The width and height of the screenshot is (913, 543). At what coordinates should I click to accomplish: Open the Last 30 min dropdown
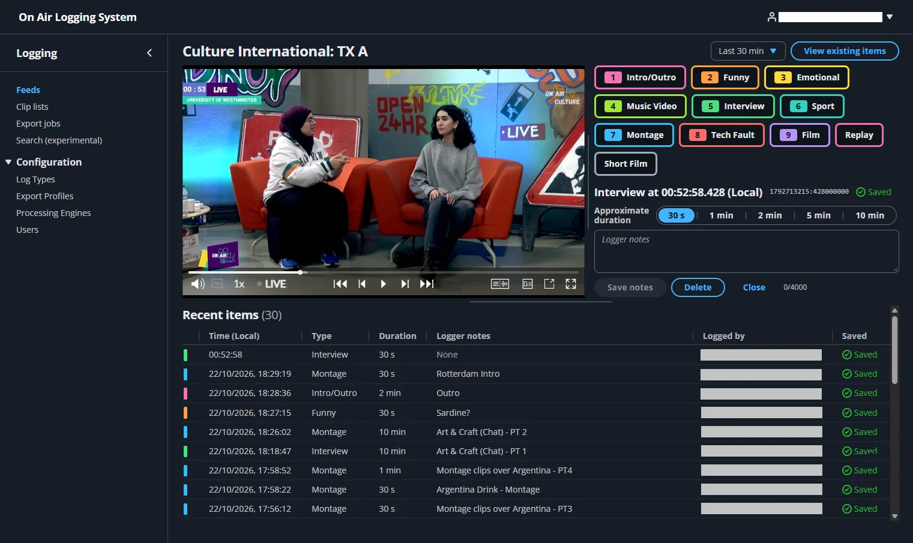click(x=748, y=51)
